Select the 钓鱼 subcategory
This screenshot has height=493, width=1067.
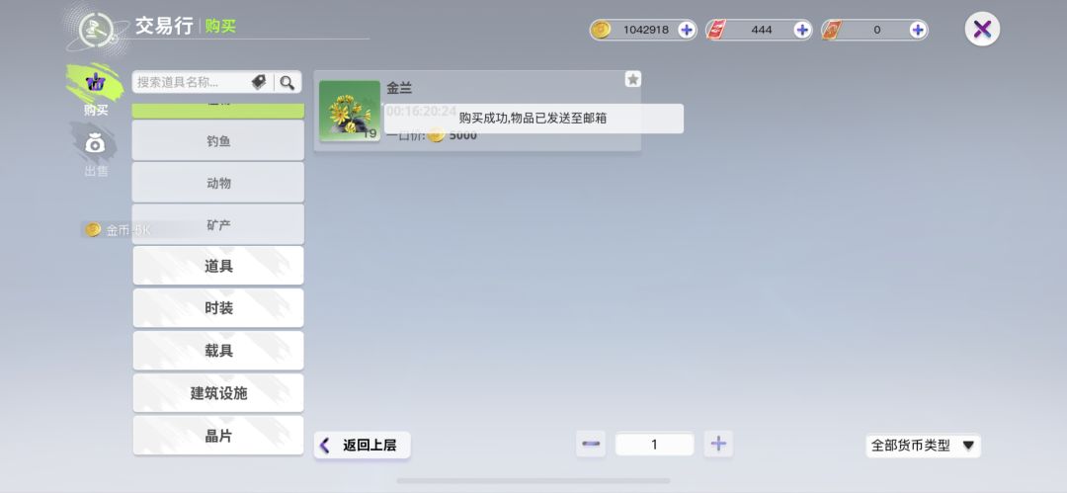[x=218, y=141]
